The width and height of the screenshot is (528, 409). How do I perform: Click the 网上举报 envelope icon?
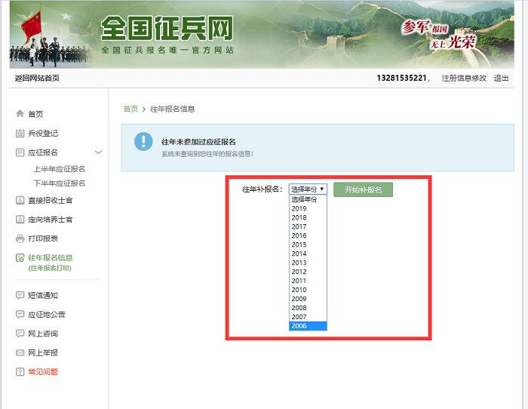20,353
